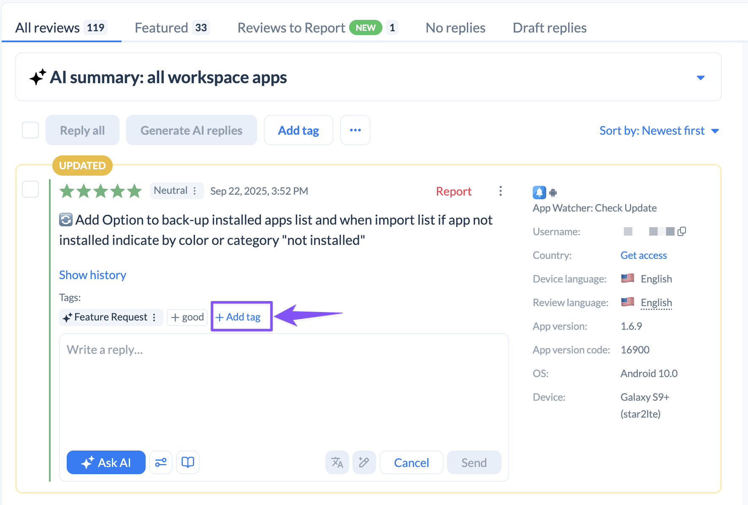Open the Reviews to Report tab
The width and height of the screenshot is (748, 505).
coord(317,28)
